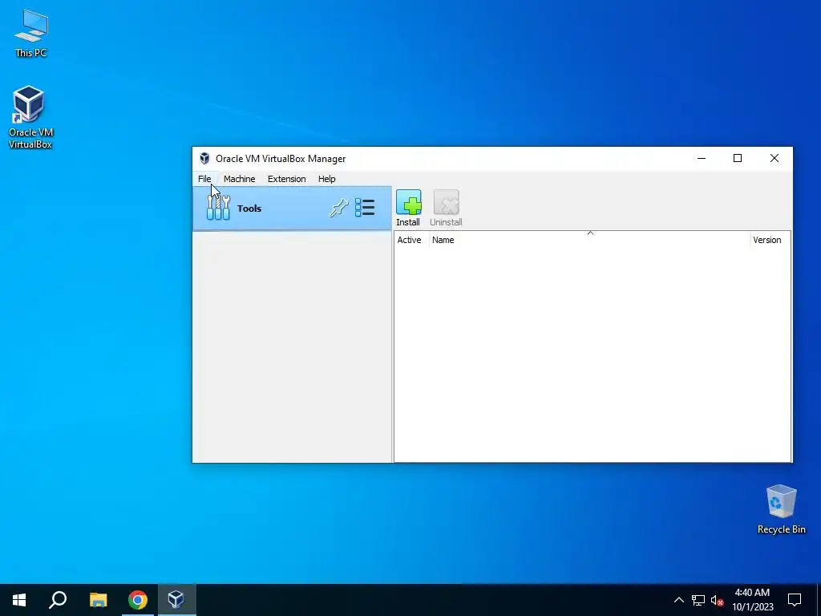This screenshot has width=821, height=616.
Task: Click the greyed Uninstall extension button
Action: [446, 208]
